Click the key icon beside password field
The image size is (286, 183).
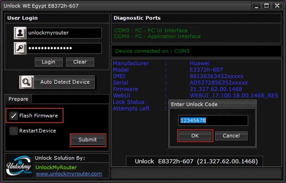20,48
